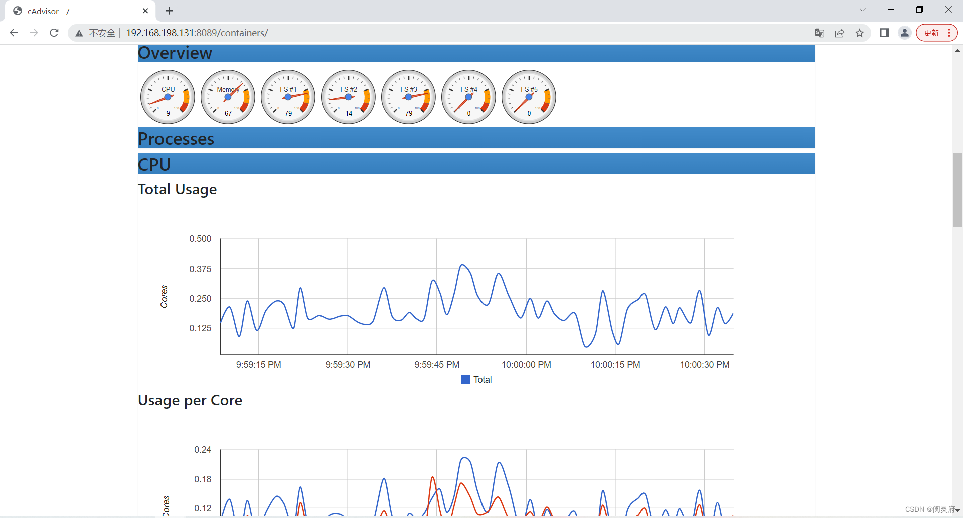The width and height of the screenshot is (963, 518).
Task: Click the Overview section header
Action: (476, 53)
